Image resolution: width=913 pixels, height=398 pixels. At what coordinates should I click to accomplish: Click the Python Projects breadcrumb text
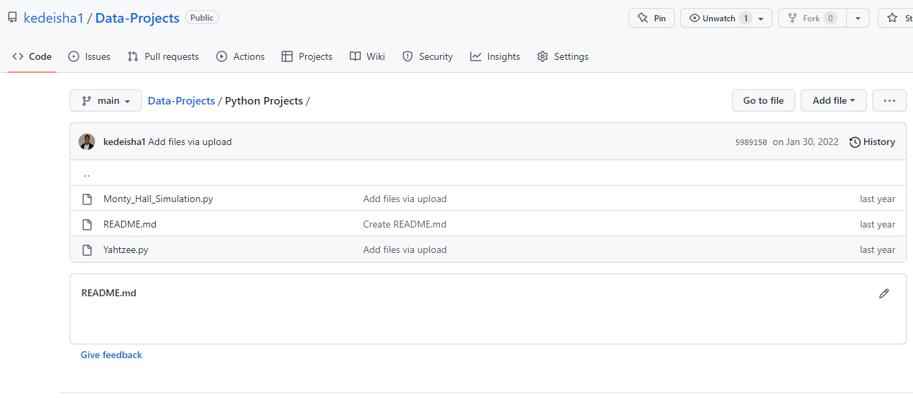(264, 100)
